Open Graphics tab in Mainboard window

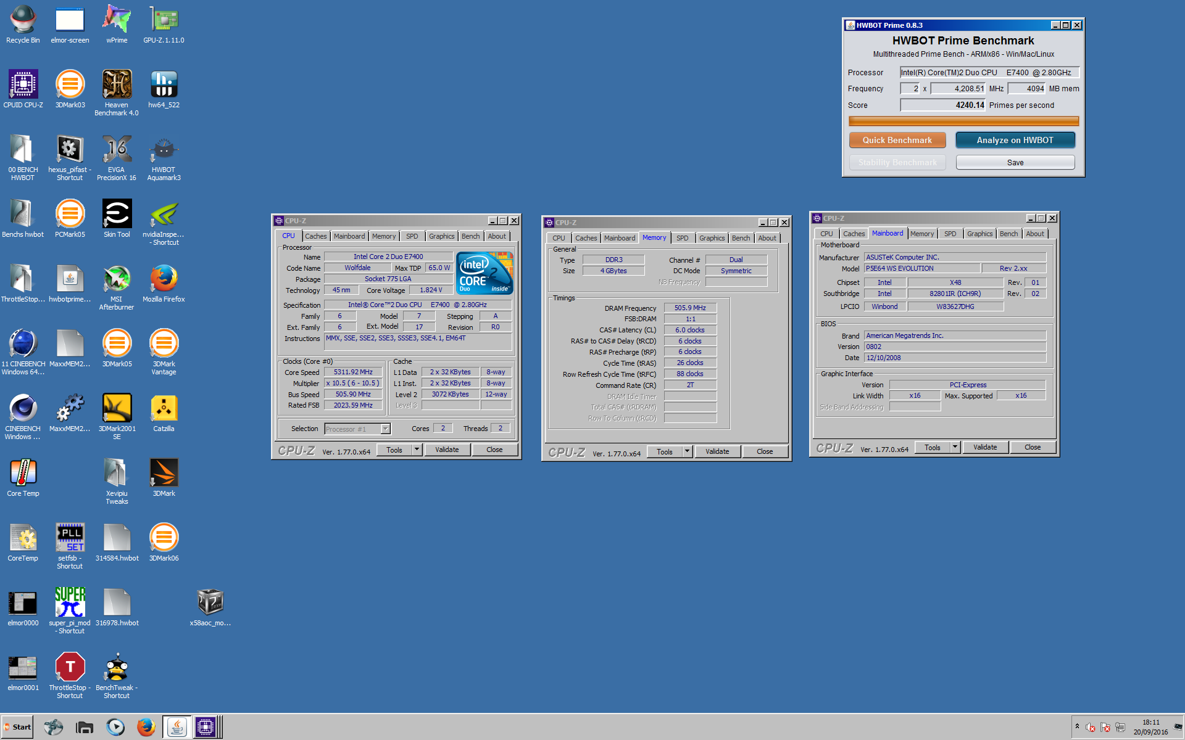click(979, 234)
